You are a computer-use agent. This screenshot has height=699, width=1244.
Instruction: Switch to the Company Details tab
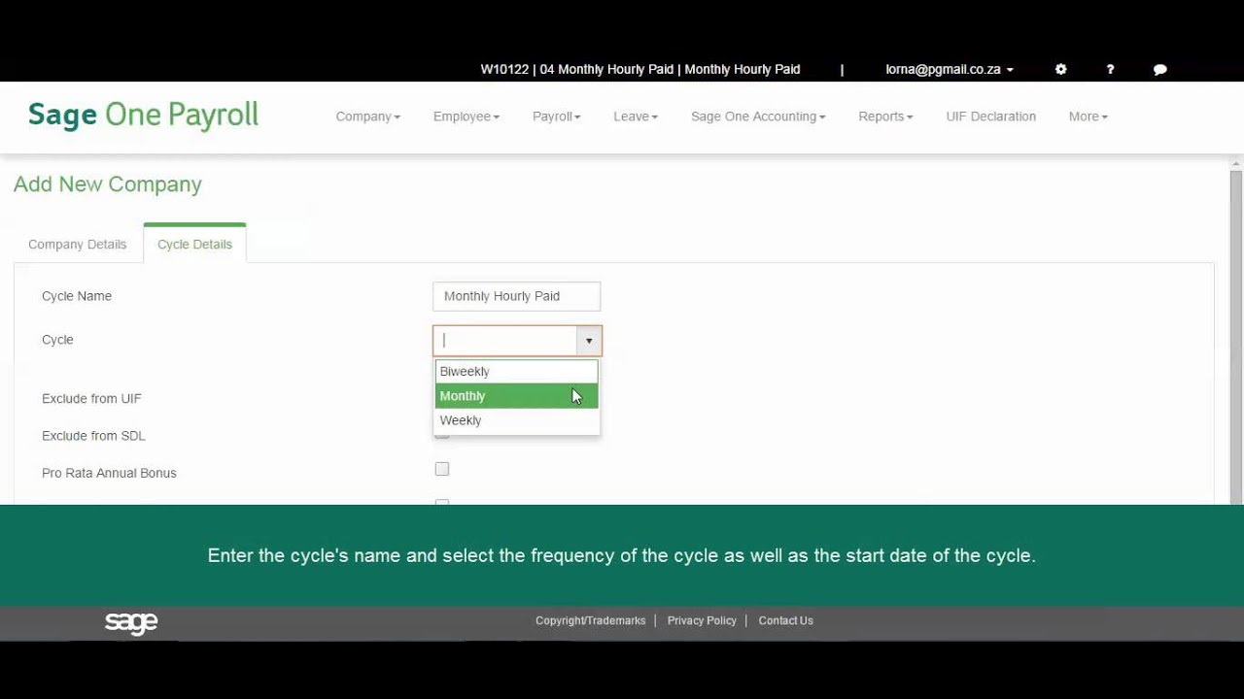[78, 245]
